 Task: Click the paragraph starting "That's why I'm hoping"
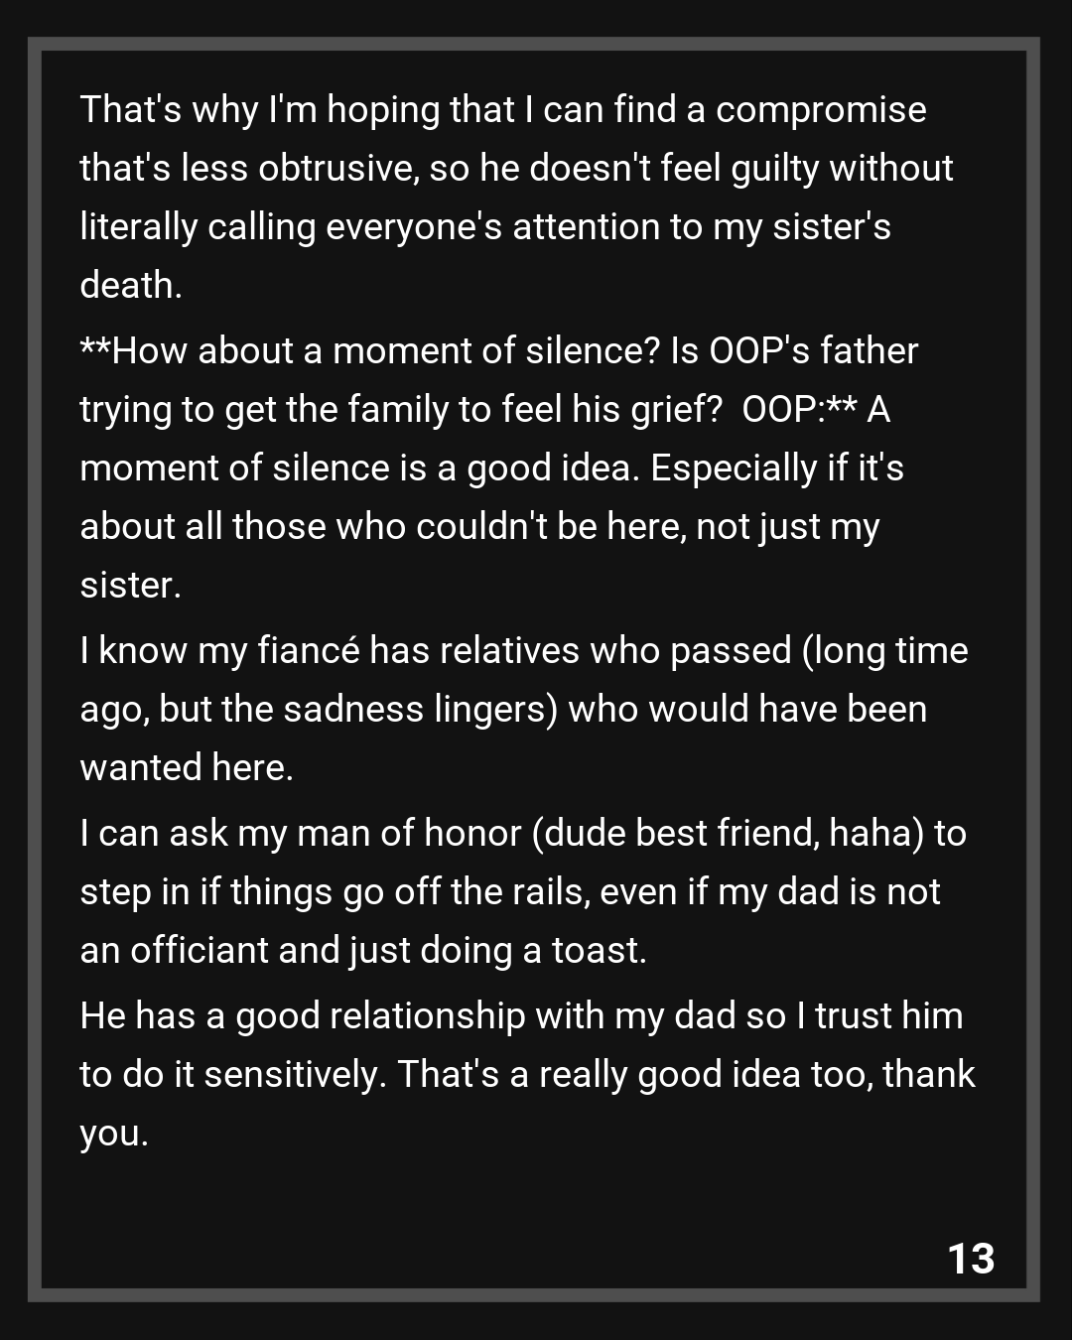[x=502, y=109]
